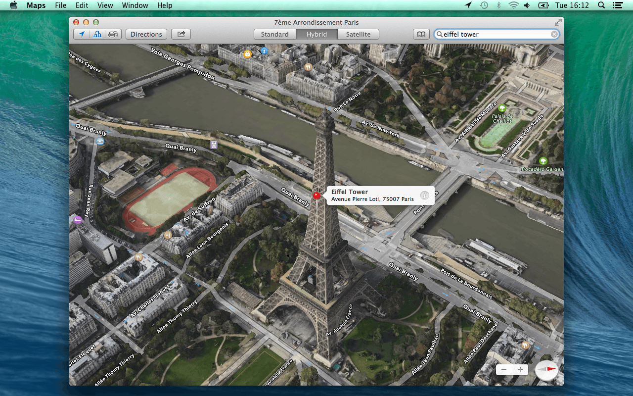Open the Bluetooth menu bar icon
The image size is (633, 396).
[x=499, y=5]
